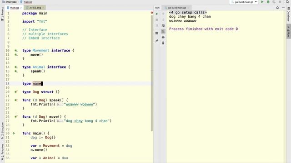The image size is (291, 163).
Task: Go up the stack trace arrow
Action: coord(163,14)
